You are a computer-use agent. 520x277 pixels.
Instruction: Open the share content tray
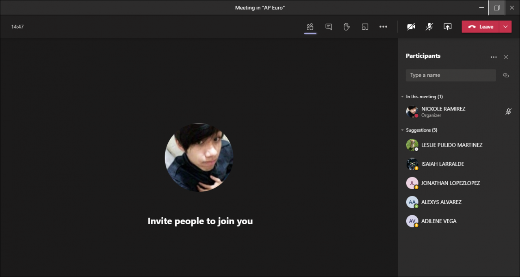coord(447,27)
